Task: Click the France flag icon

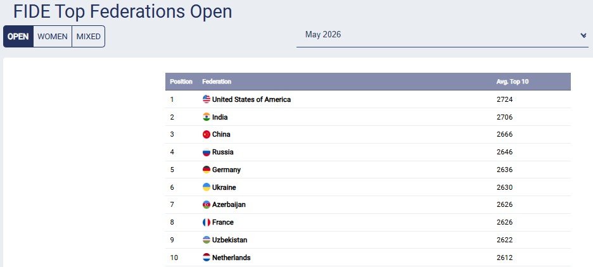Action: 207,223
